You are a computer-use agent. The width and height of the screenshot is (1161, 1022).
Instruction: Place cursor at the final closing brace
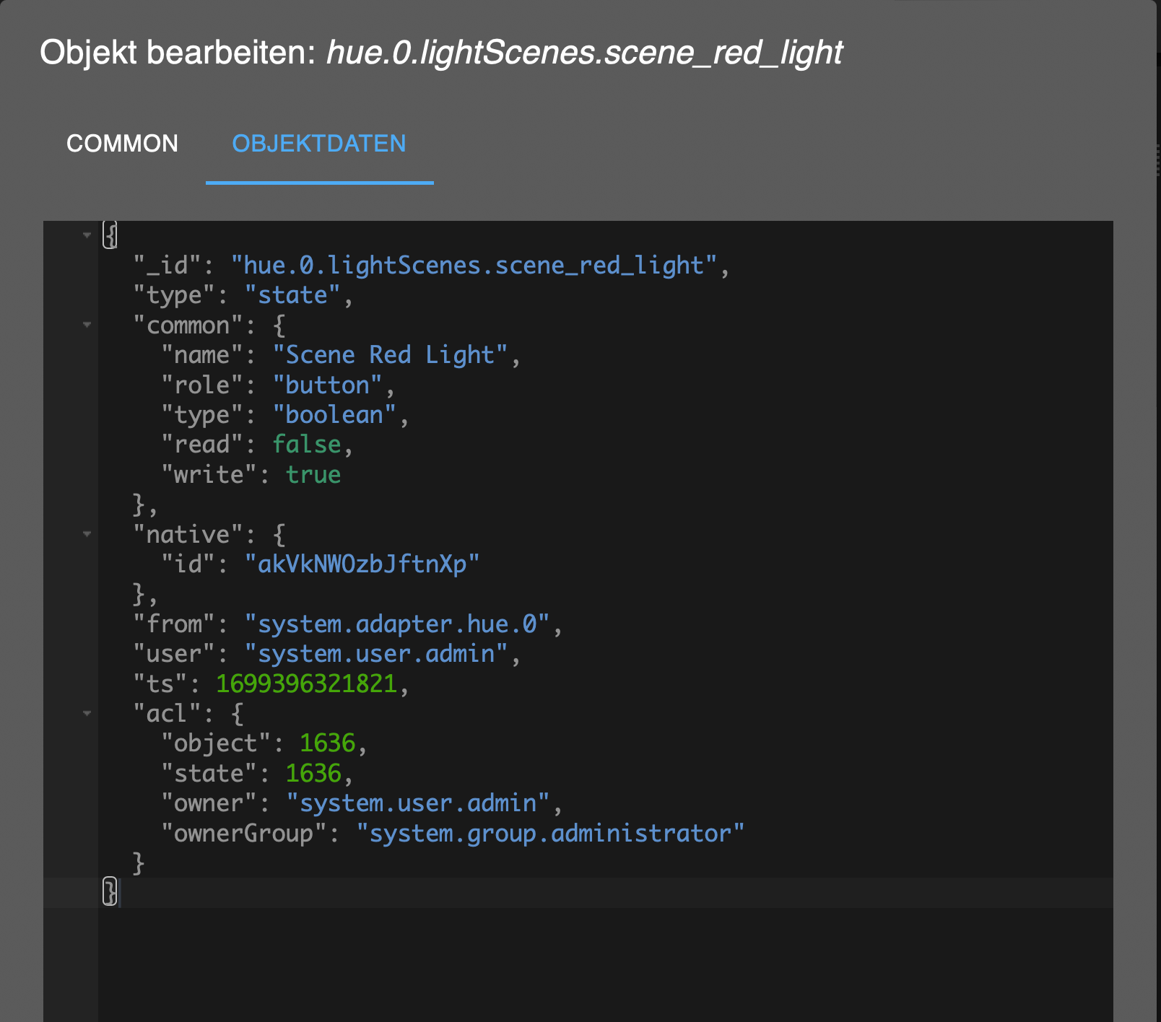click(x=110, y=892)
